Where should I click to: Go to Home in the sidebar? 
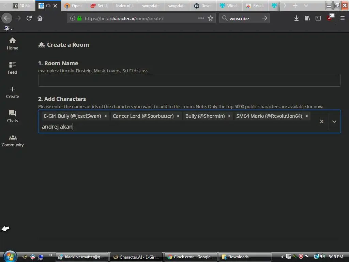point(13,44)
